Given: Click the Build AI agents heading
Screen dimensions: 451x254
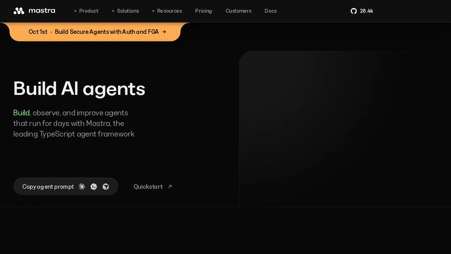Looking at the screenshot, I should pos(80,89).
